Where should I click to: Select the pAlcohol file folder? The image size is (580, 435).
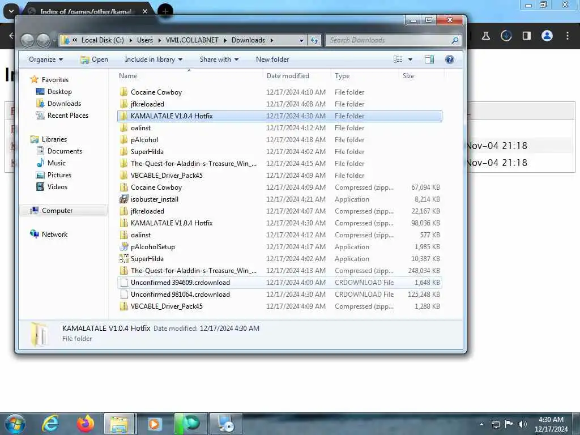click(280, 140)
